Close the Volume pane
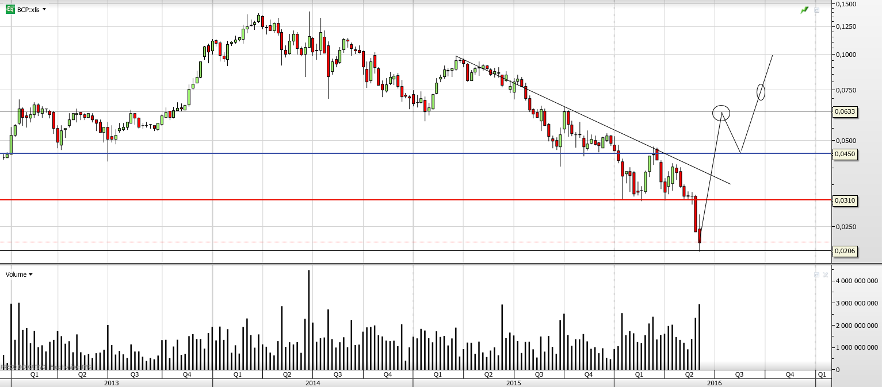This screenshot has width=882, height=387. tap(825, 275)
